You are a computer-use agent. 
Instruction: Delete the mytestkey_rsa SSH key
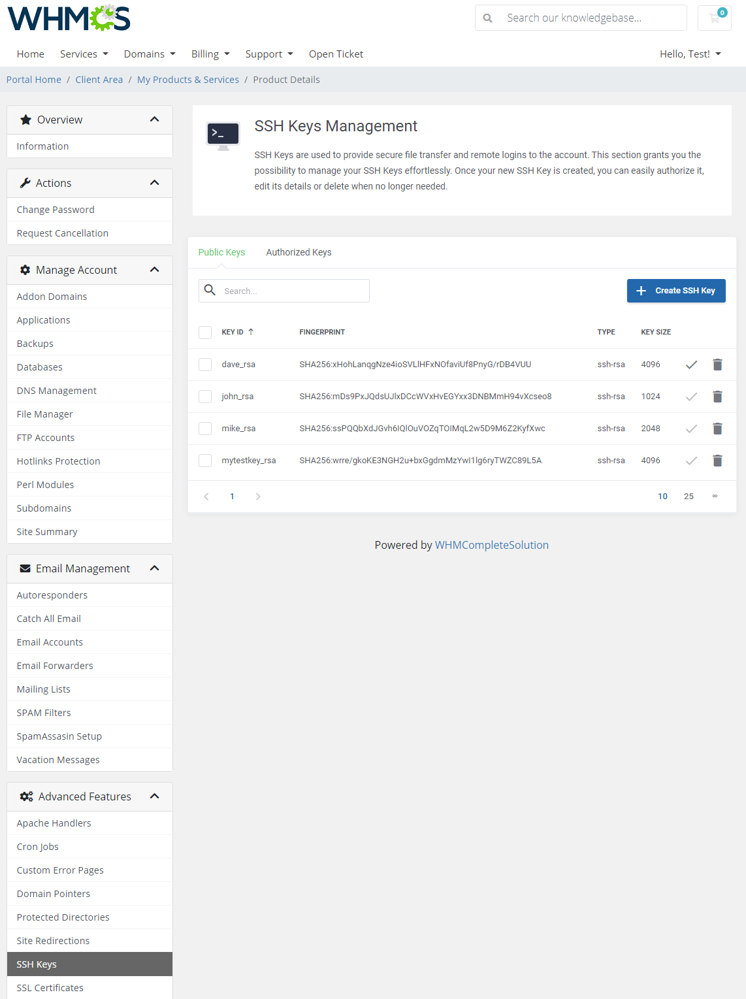pos(717,461)
